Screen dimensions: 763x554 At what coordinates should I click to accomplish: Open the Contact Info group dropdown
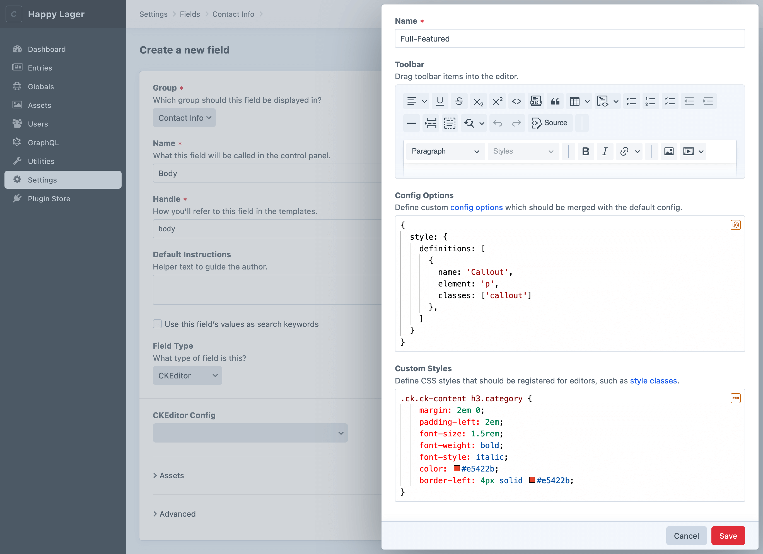tap(184, 118)
